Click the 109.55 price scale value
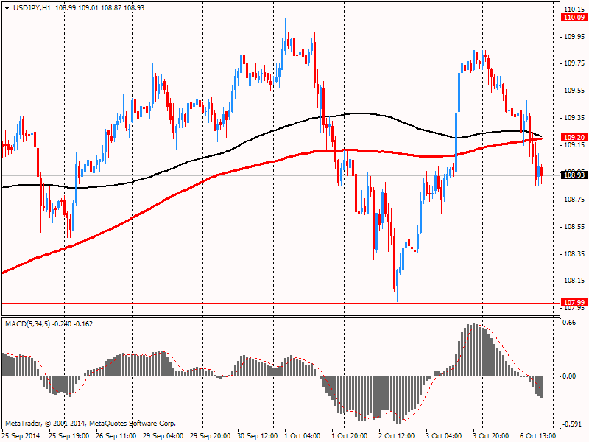This screenshot has height=442, width=589. point(574,91)
